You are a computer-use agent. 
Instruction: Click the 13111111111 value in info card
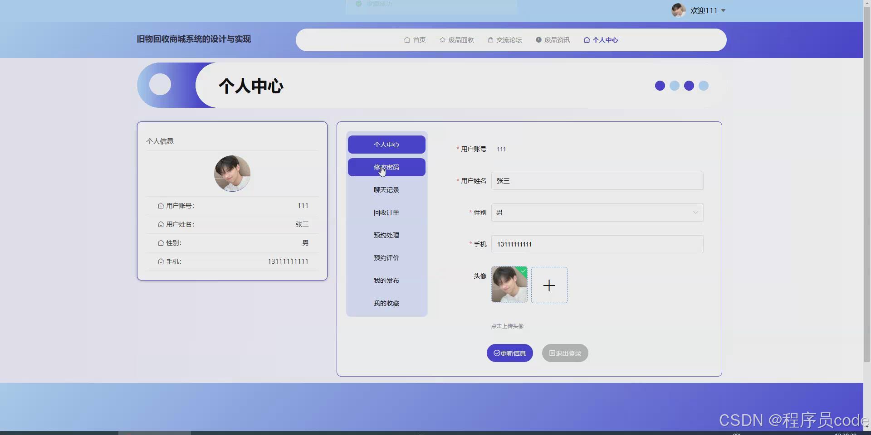click(288, 261)
